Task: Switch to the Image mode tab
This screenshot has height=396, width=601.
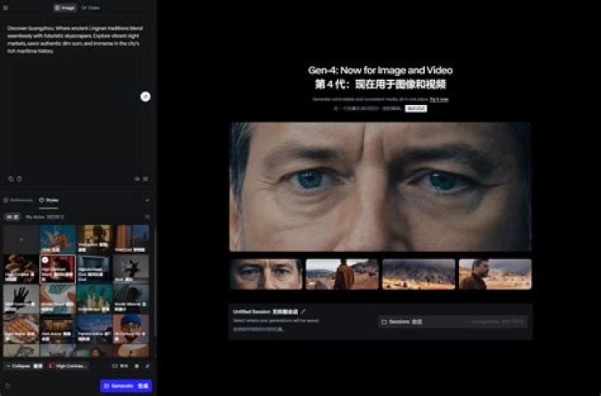Action: pos(65,8)
